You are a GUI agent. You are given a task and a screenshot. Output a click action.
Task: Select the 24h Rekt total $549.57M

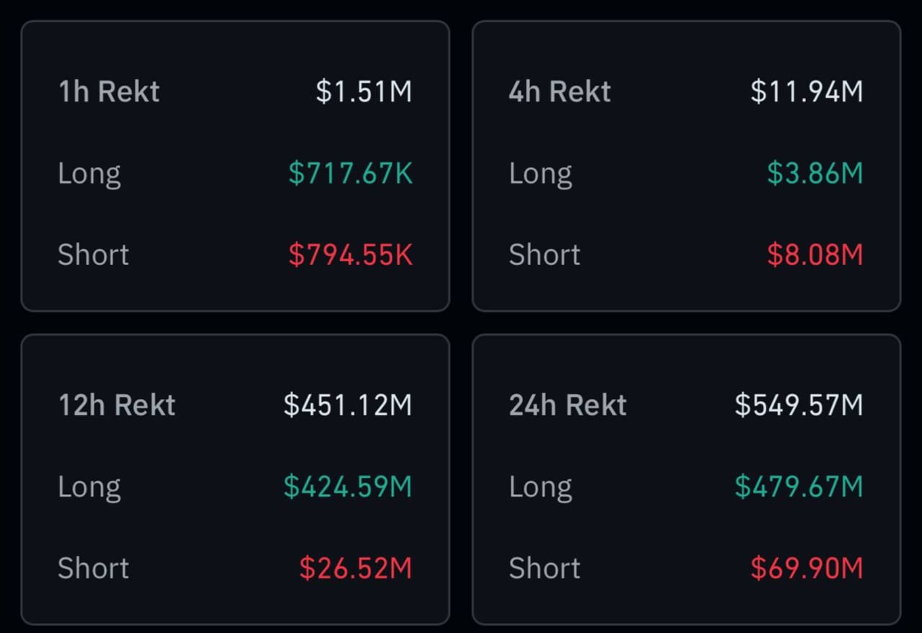point(799,405)
